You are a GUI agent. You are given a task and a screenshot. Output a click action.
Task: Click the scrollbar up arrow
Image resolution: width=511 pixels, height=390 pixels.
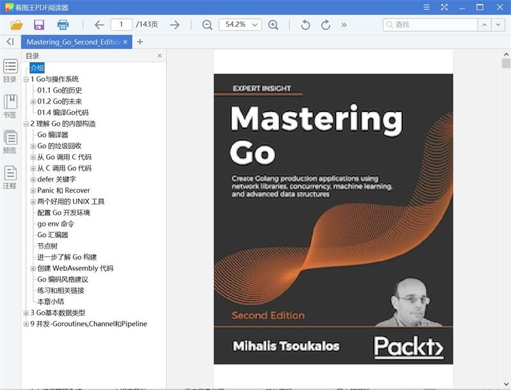coord(506,54)
